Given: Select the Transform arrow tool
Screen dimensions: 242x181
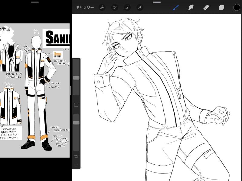Looking at the screenshot, I should 140,7.
